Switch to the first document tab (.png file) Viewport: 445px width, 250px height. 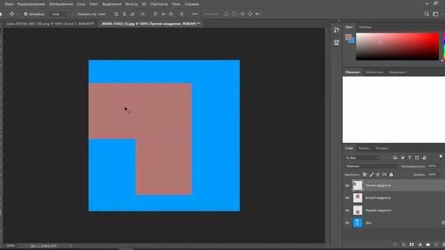pos(50,24)
